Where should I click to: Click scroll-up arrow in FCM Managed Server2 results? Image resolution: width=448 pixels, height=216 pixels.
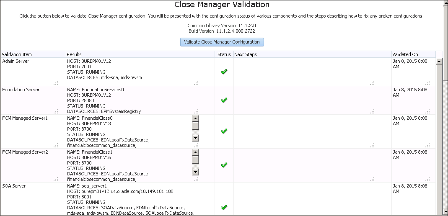pyautogui.click(x=196, y=152)
